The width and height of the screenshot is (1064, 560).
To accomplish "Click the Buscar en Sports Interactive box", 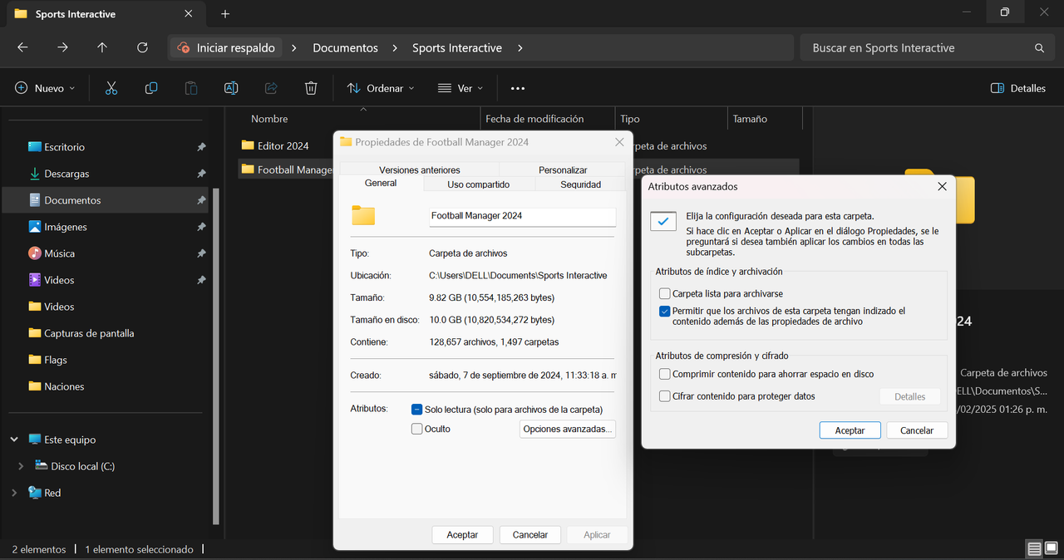I will pos(928,48).
